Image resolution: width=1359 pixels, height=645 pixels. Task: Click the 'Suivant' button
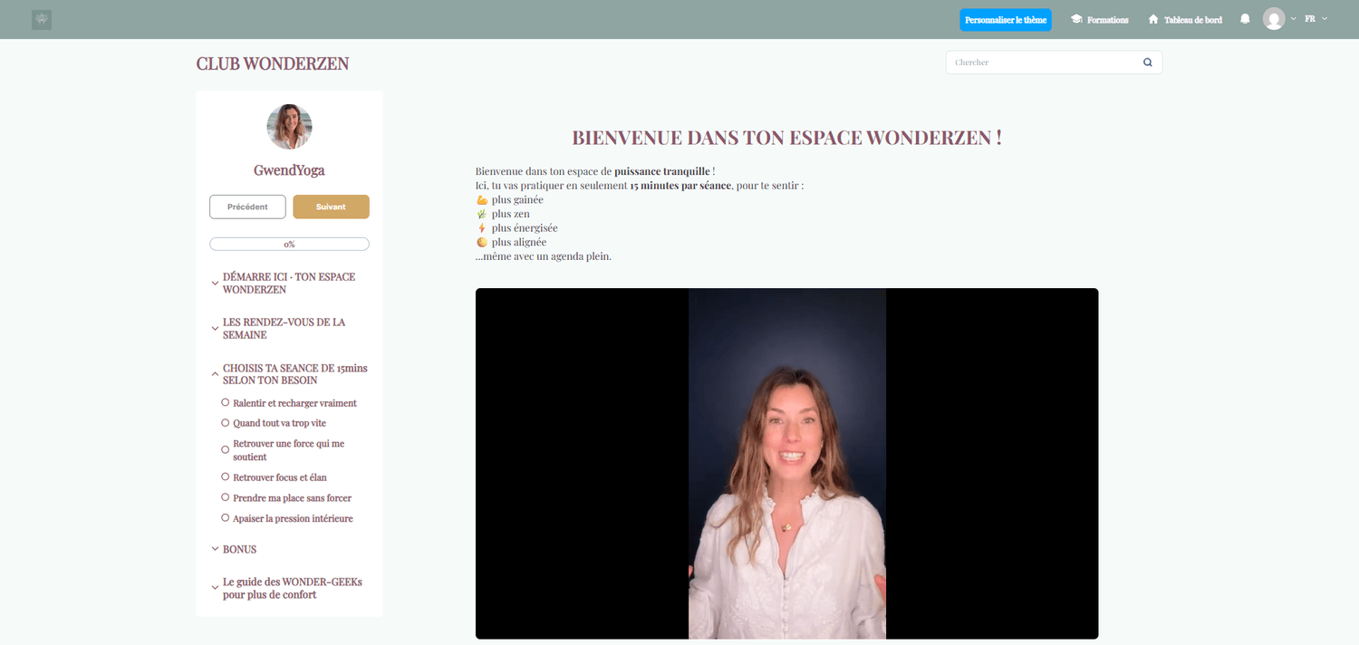[331, 207]
